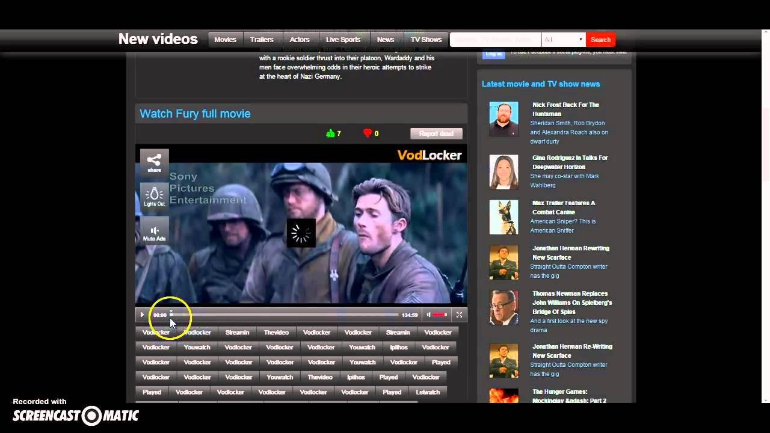The width and height of the screenshot is (770, 433).
Task: Open the Movies menu item
Action: [x=226, y=40]
